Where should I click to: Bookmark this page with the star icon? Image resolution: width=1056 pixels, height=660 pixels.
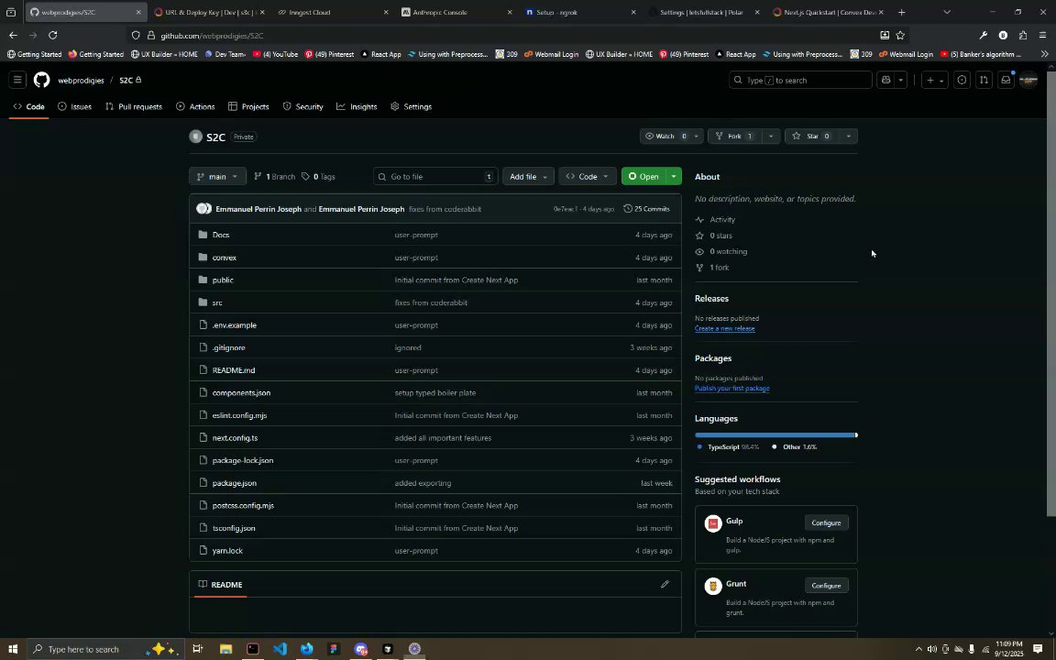[x=900, y=35]
